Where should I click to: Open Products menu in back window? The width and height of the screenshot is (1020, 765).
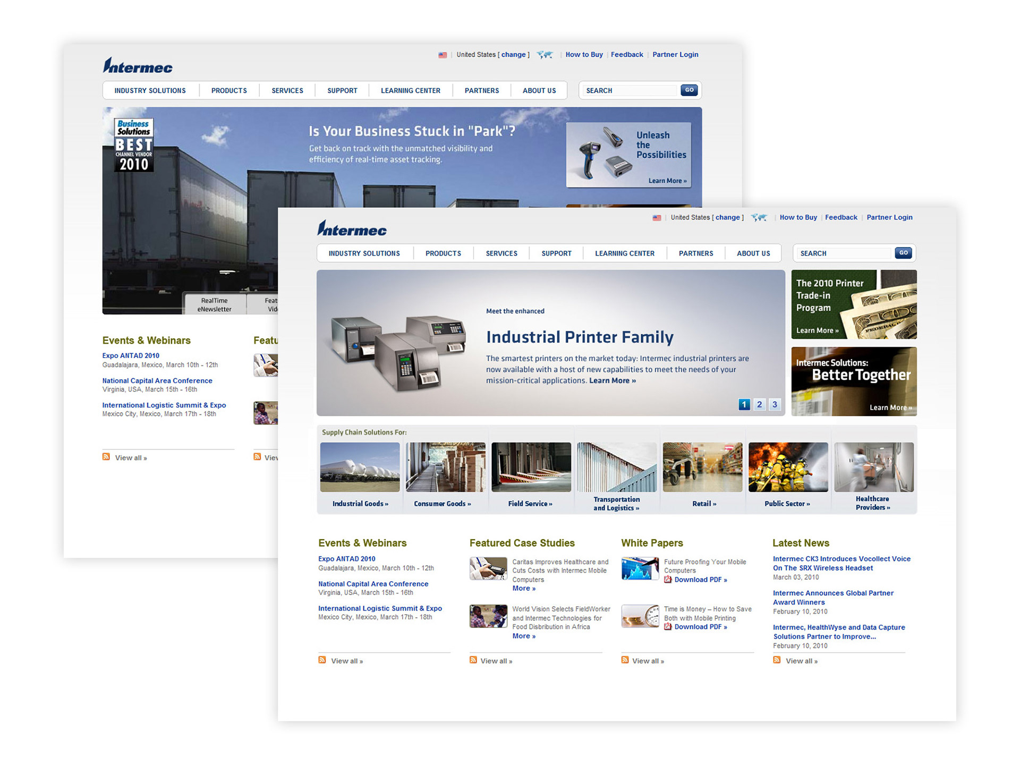click(229, 91)
